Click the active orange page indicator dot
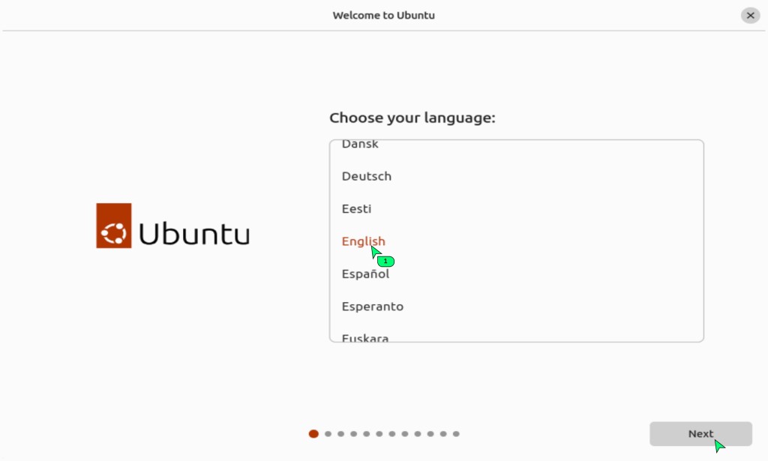768x461 pixels. (x=313, y=433)
